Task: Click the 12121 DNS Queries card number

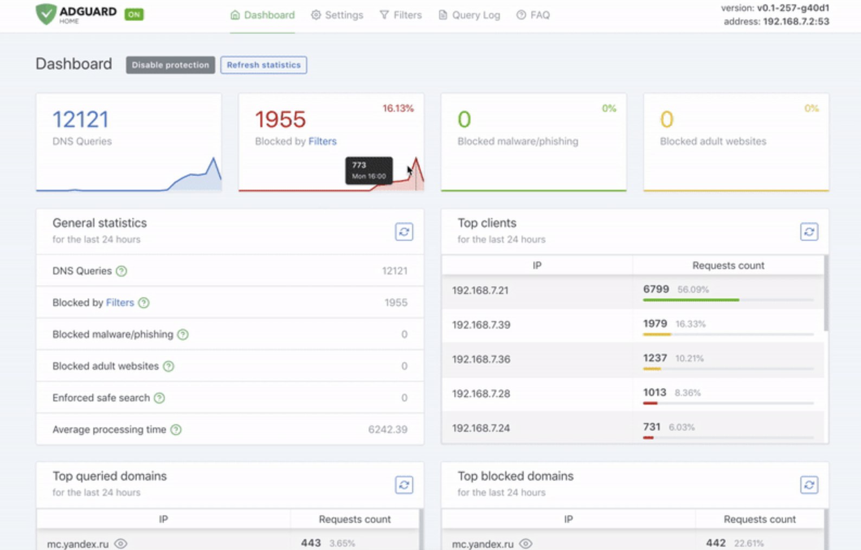Action: tap(81, 119)
